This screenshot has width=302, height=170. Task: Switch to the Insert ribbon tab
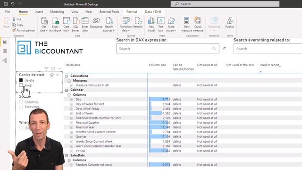[x=39, y=12]
